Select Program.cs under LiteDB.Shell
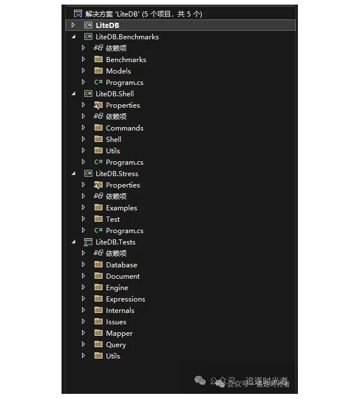This screenshot has height=399, width=364. 124,162
